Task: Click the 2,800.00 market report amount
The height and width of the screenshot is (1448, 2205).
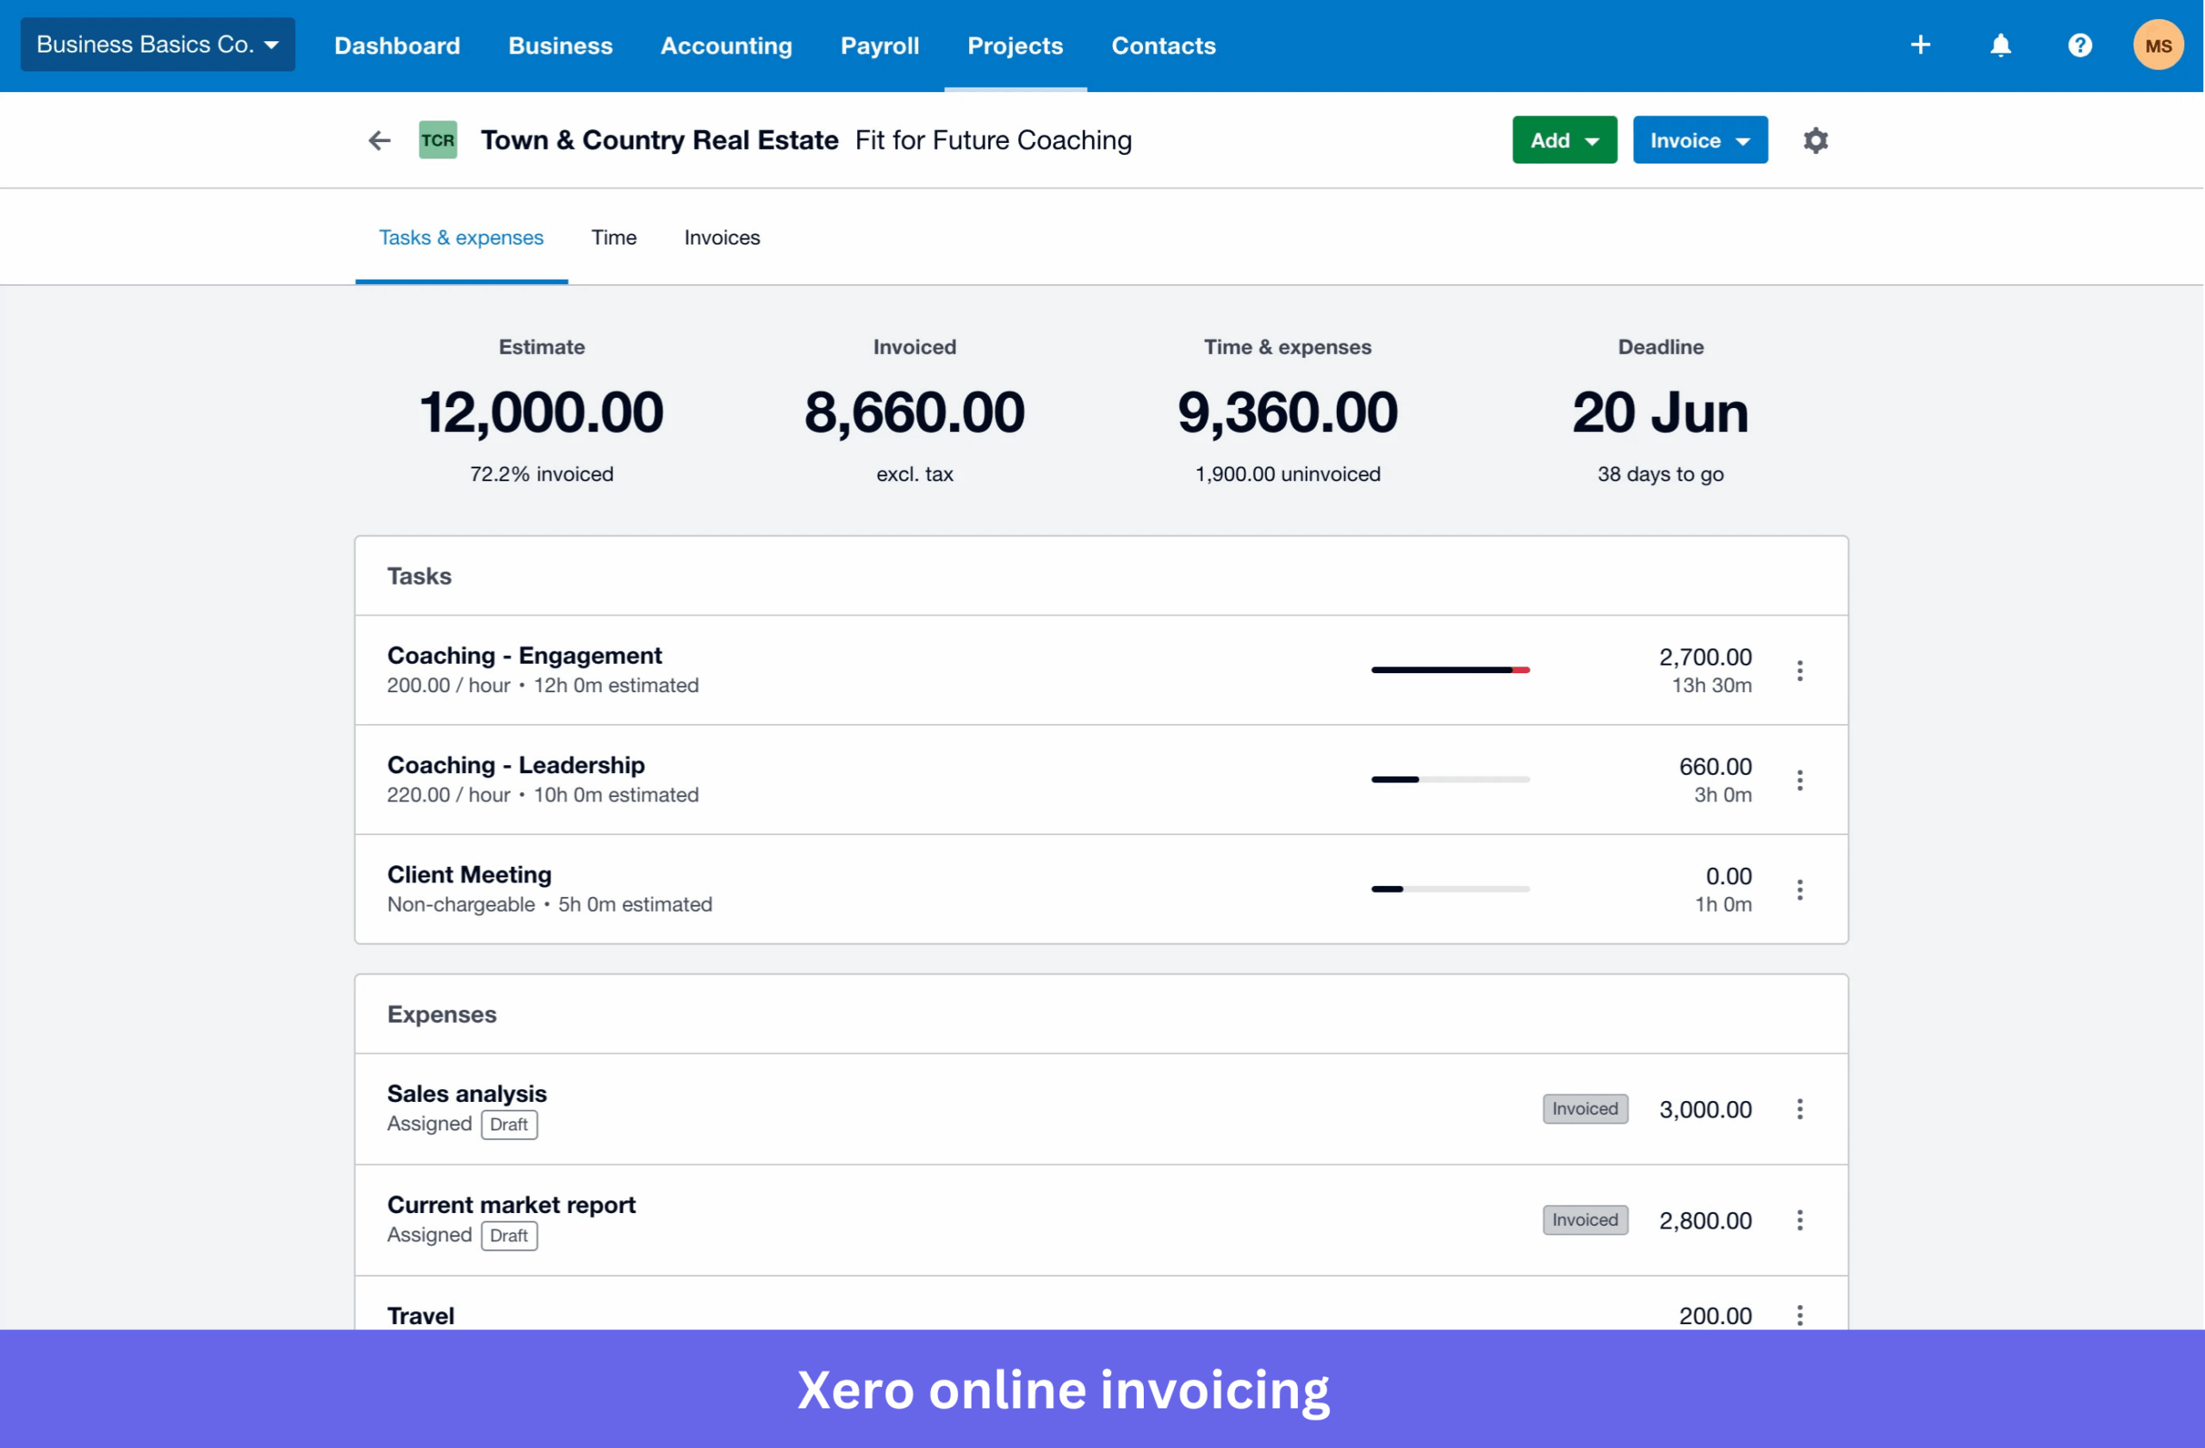Action: click(x=1705, y=1220)
